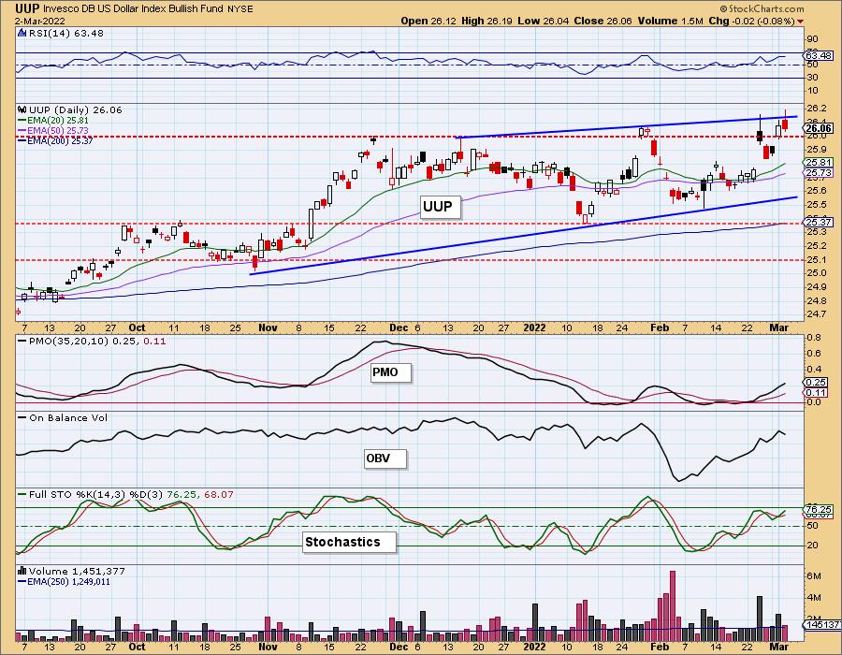Click the candlestick icon beside UUP (Daily)
This screenshot has height=655, width=842.
22,109
